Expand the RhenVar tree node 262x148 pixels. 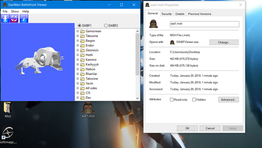click(x=78, y=74)
